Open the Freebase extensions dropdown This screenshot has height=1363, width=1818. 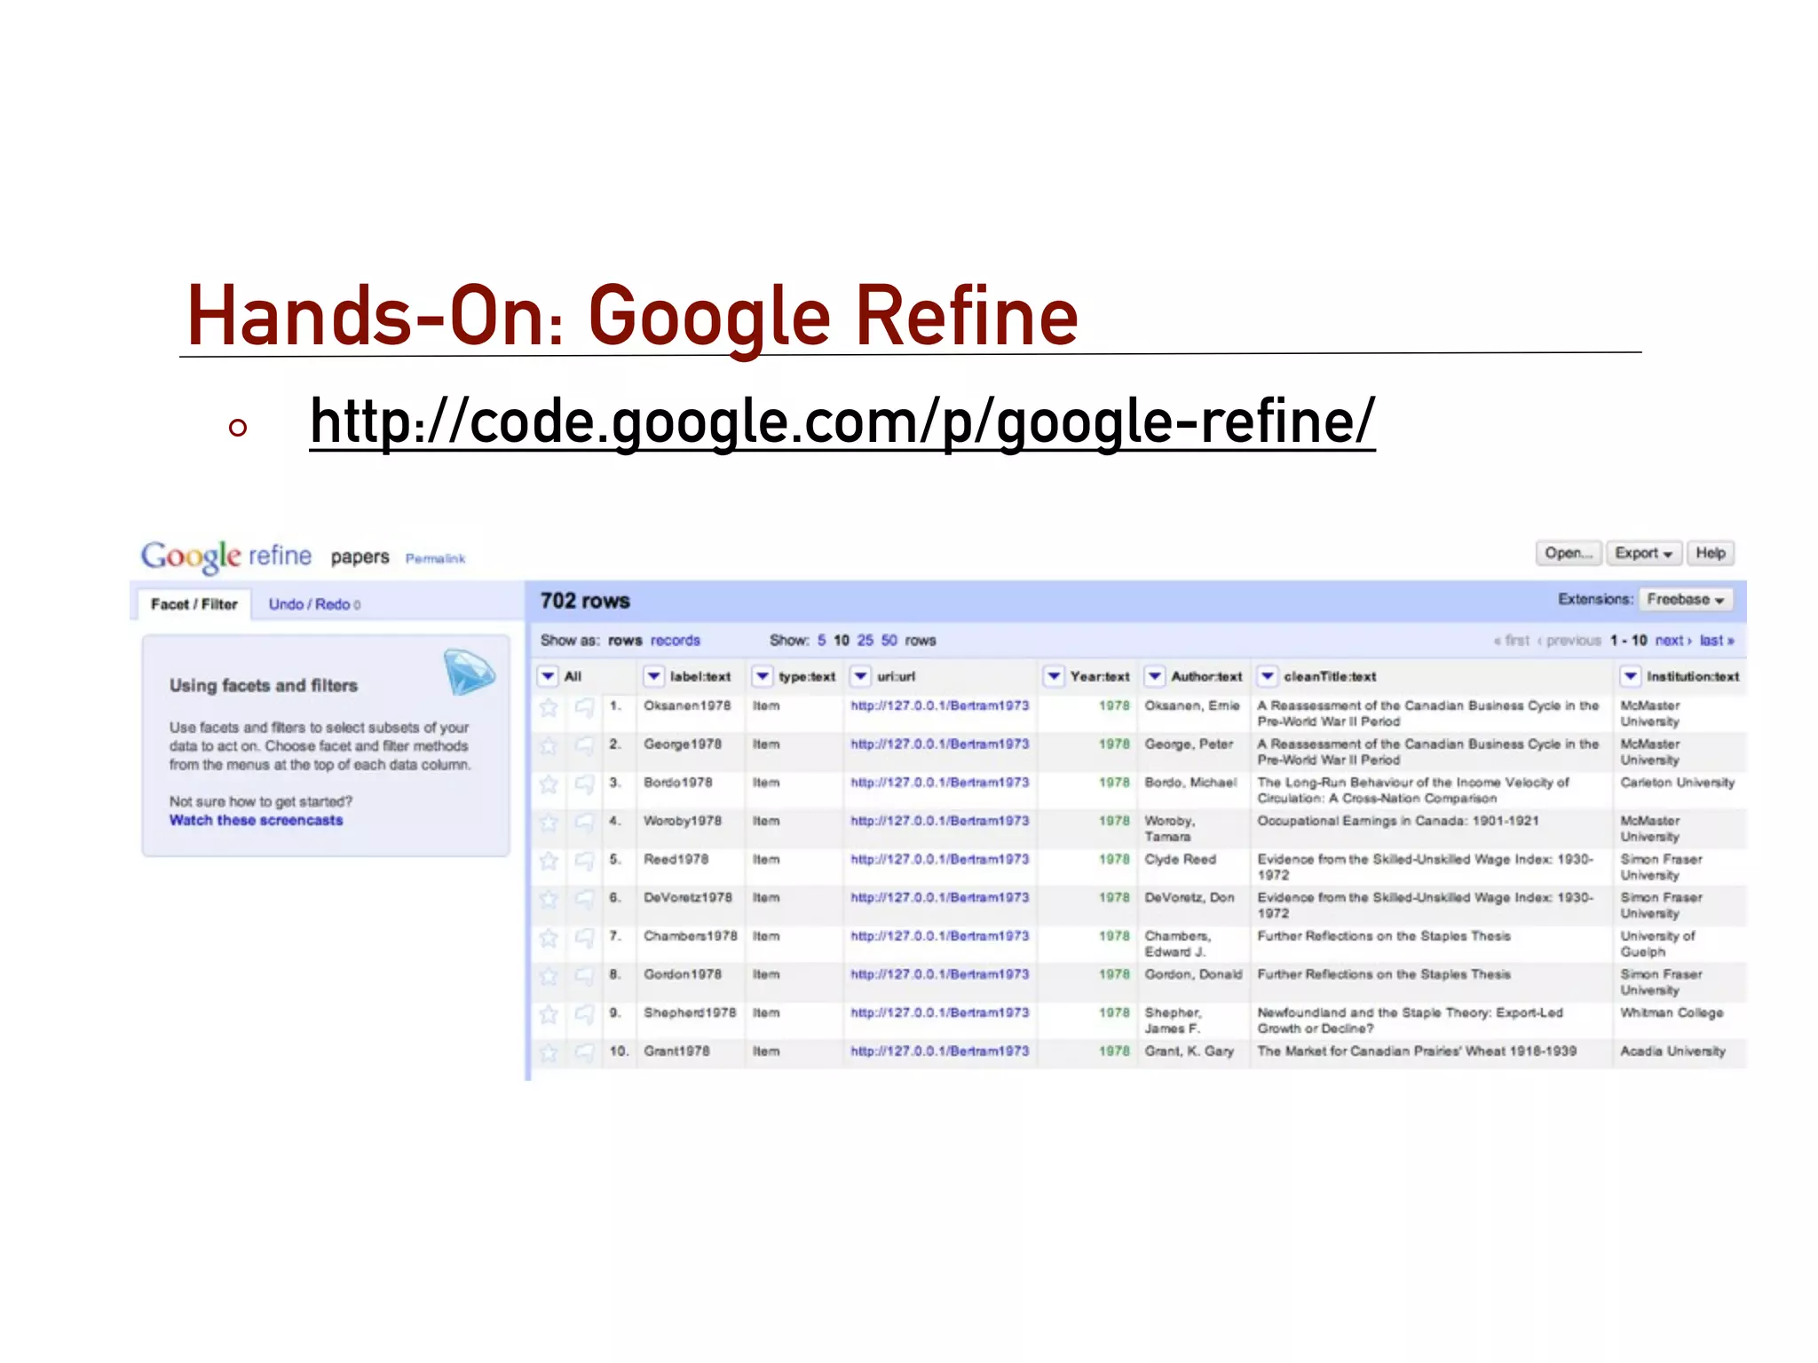1686,600
